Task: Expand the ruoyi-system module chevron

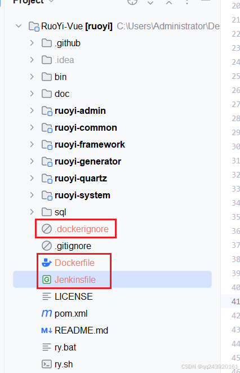Action: click(x=32, y=195)
